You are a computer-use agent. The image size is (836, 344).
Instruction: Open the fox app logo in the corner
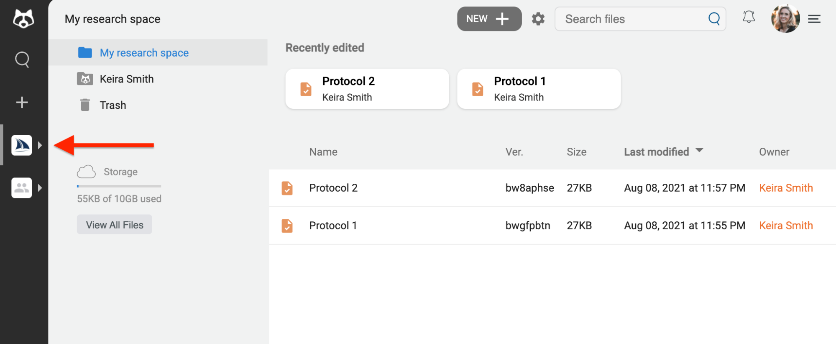pyautogui.click(x=23, y=18)
